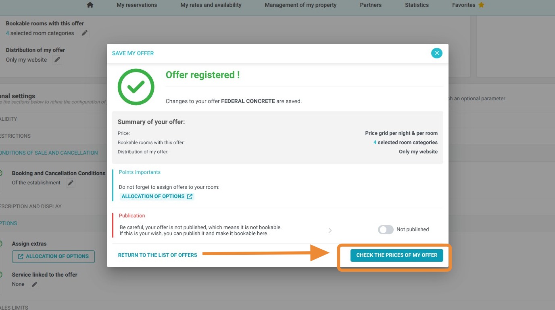Edit offer distribution with pencil icon
Screen dimensions: 555x310
57,60
